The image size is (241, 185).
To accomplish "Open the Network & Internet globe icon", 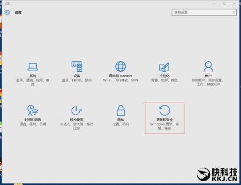I will (120, 66).
